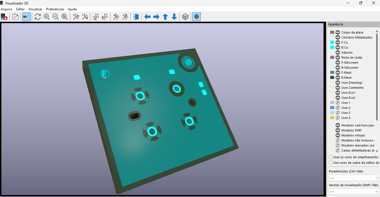
Task: Rotate the board counterclockwise around Y axis
Action: tap(105, 17)
